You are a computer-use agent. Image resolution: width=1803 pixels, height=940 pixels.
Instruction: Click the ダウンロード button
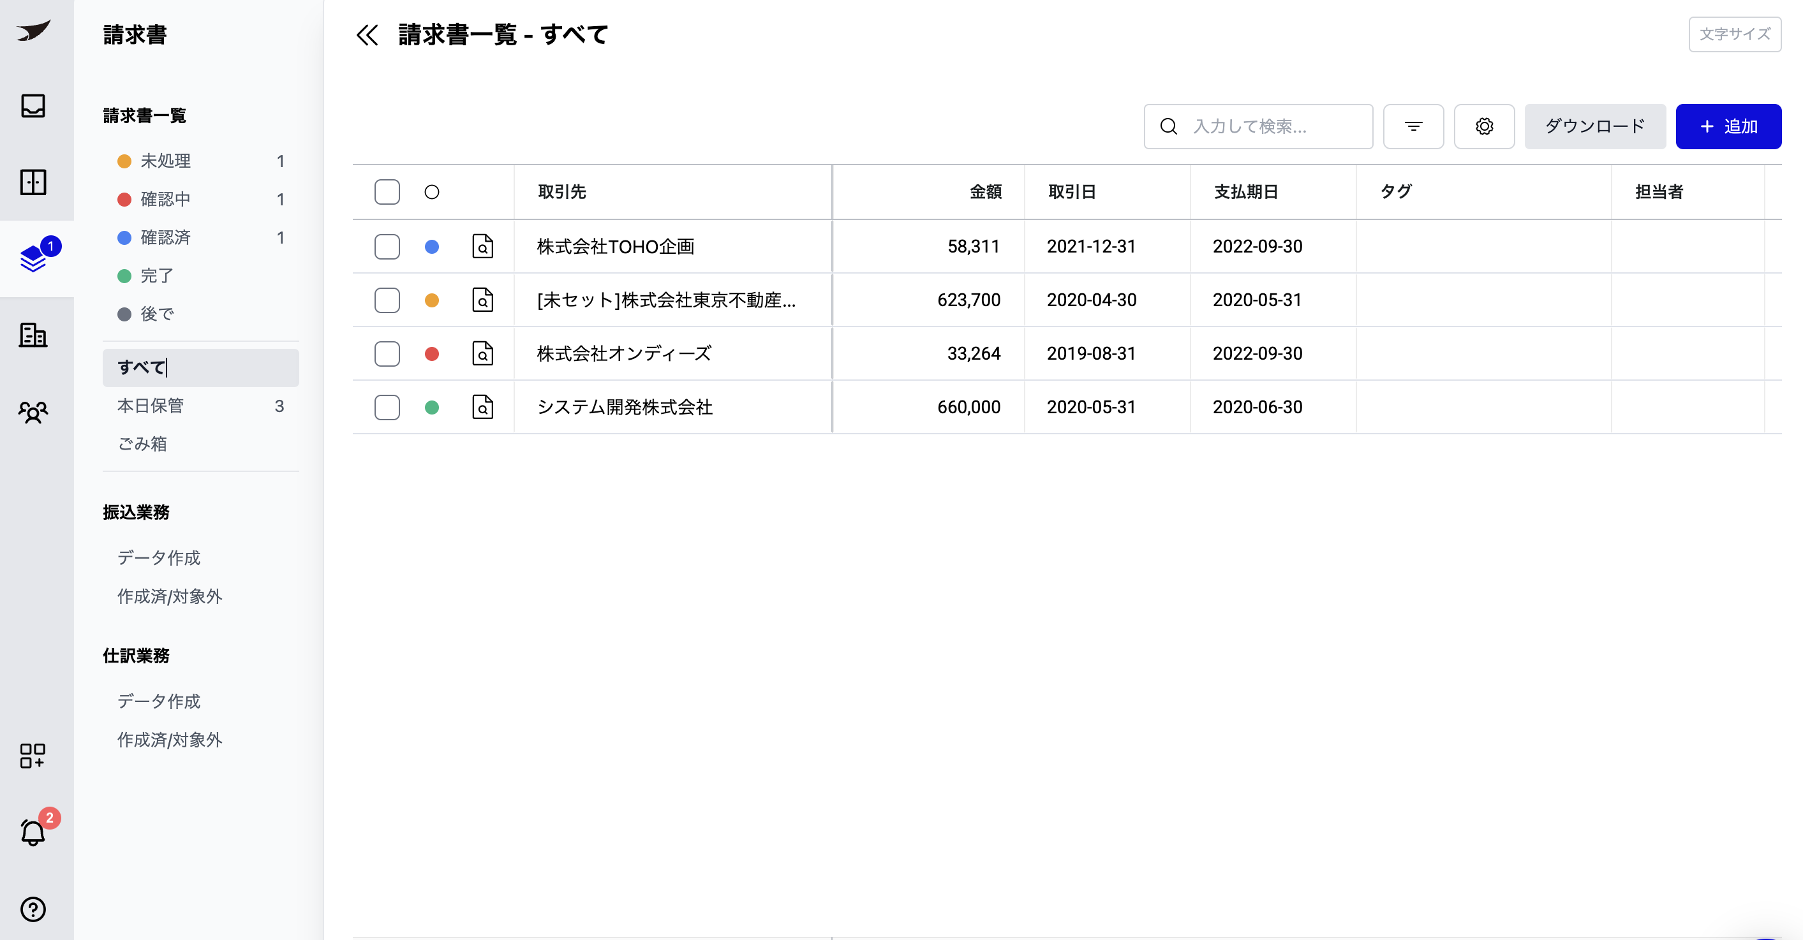pos(1594,127)
